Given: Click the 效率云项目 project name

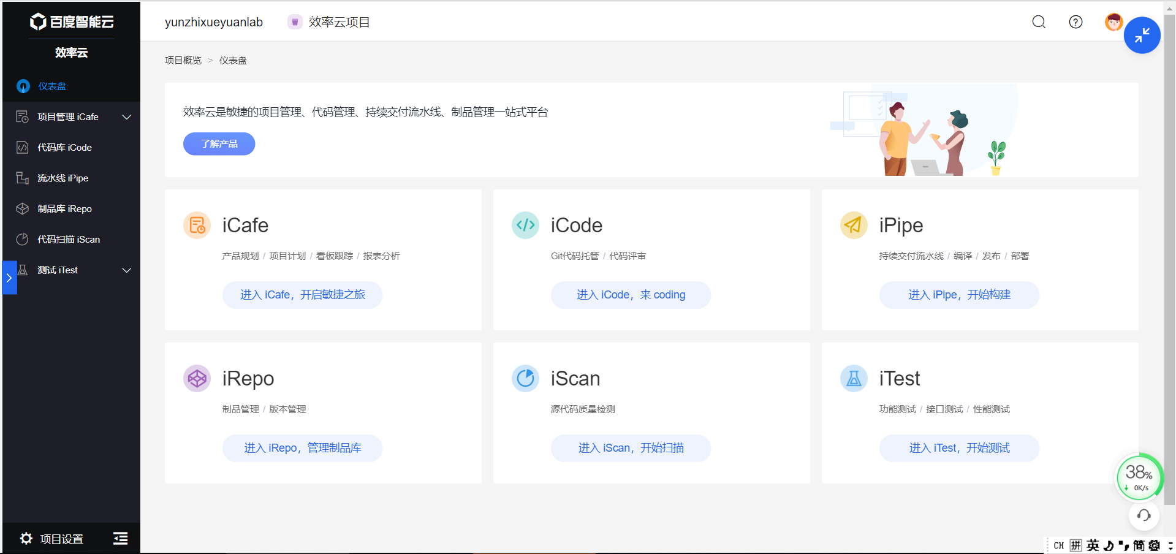Looking at the screenshot, I should [x=340, y=22].
